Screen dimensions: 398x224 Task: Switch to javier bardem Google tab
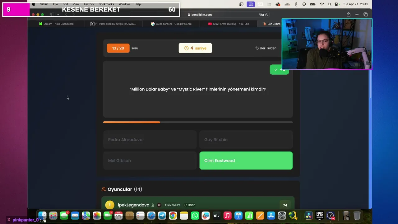click(171, 24)
